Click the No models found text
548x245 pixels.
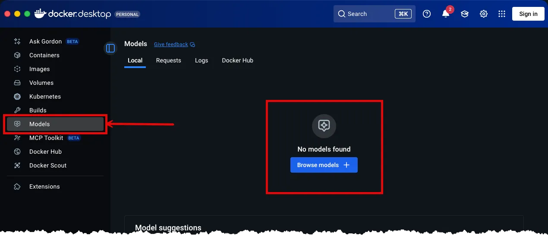(324, 149)
